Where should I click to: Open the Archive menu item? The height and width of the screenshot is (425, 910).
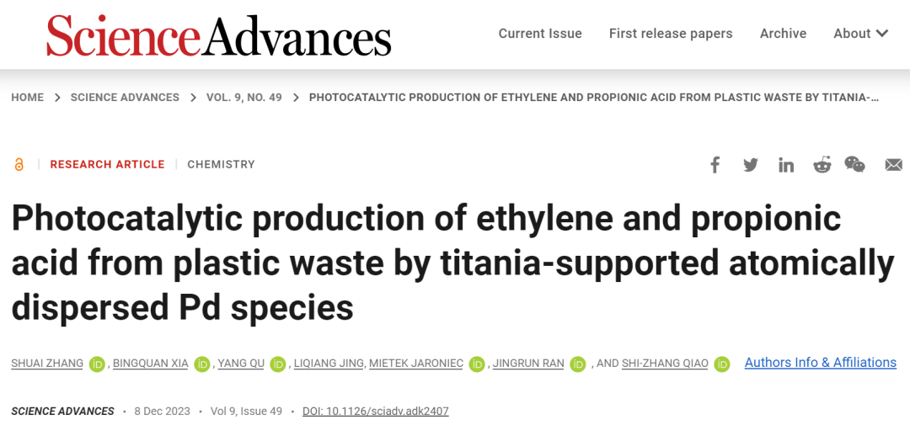point(783,34)
